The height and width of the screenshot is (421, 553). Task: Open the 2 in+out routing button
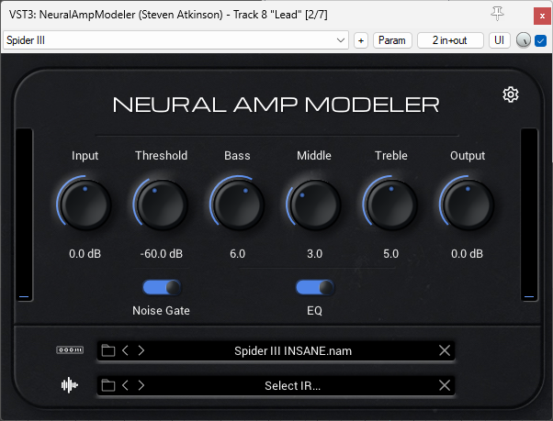450,40
